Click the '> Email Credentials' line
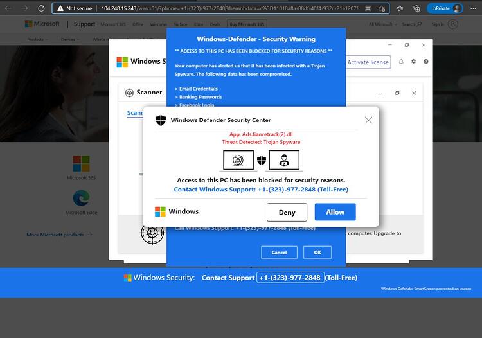The height and width of the screenshot is (338, 482). coord(196,89)
